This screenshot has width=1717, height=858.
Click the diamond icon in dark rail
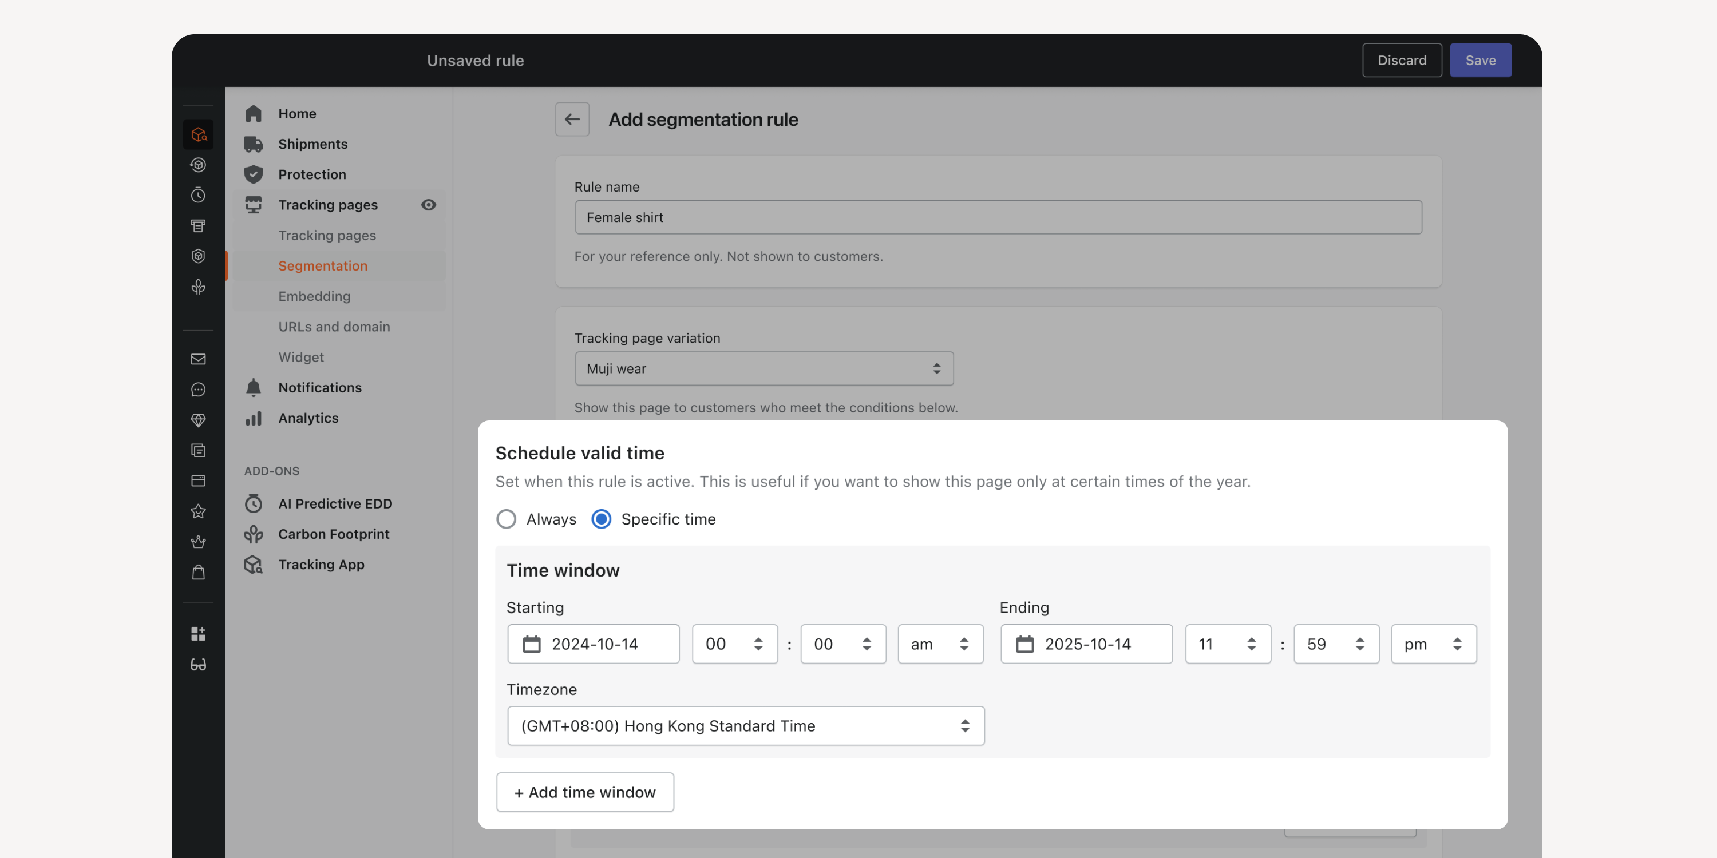tap(198, 420)
